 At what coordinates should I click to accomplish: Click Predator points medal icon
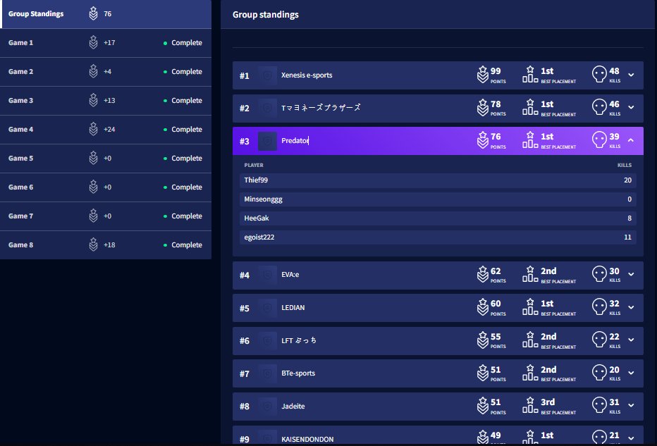click(483, 140)
